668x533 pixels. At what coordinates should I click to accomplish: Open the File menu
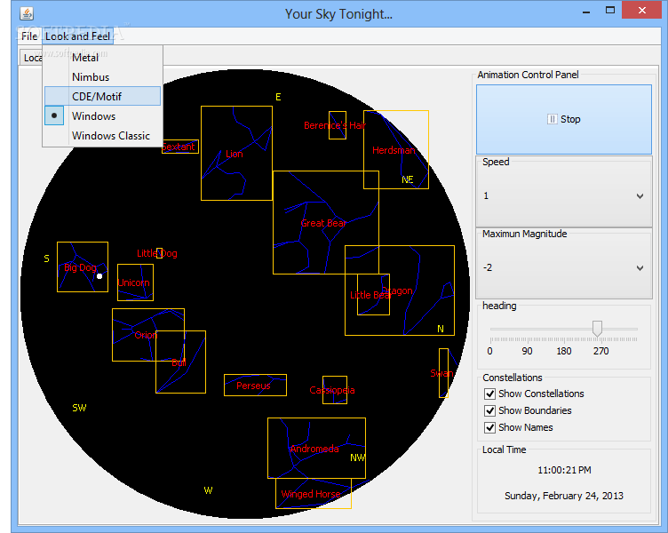[x=29, y=36]
